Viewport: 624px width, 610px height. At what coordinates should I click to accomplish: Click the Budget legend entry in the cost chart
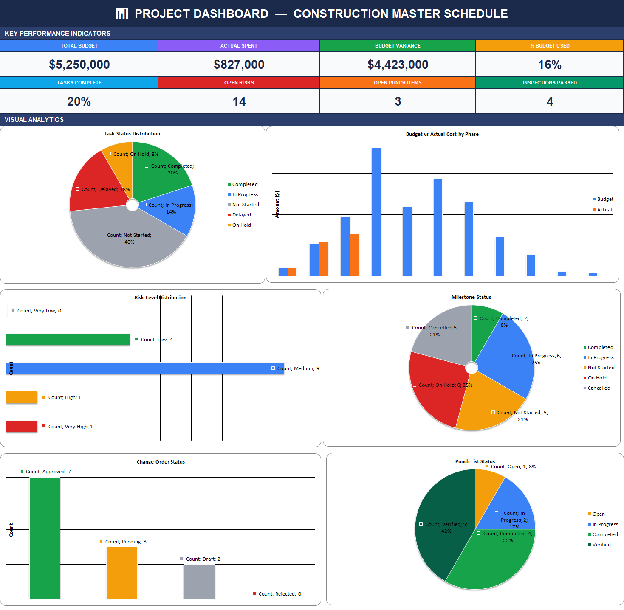coord(603,199)
